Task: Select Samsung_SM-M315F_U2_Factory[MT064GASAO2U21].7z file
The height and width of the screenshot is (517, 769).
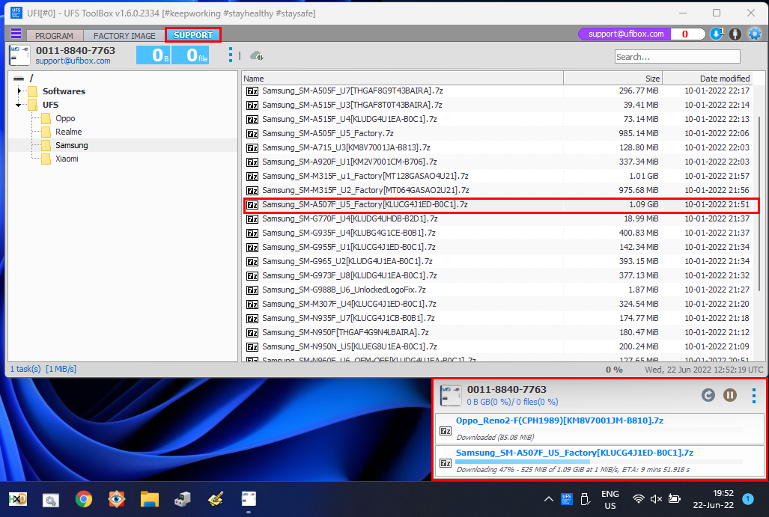Action: pos(497,190)
